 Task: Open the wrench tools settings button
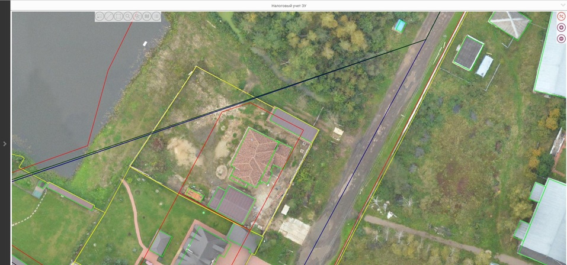pos(561,17)
